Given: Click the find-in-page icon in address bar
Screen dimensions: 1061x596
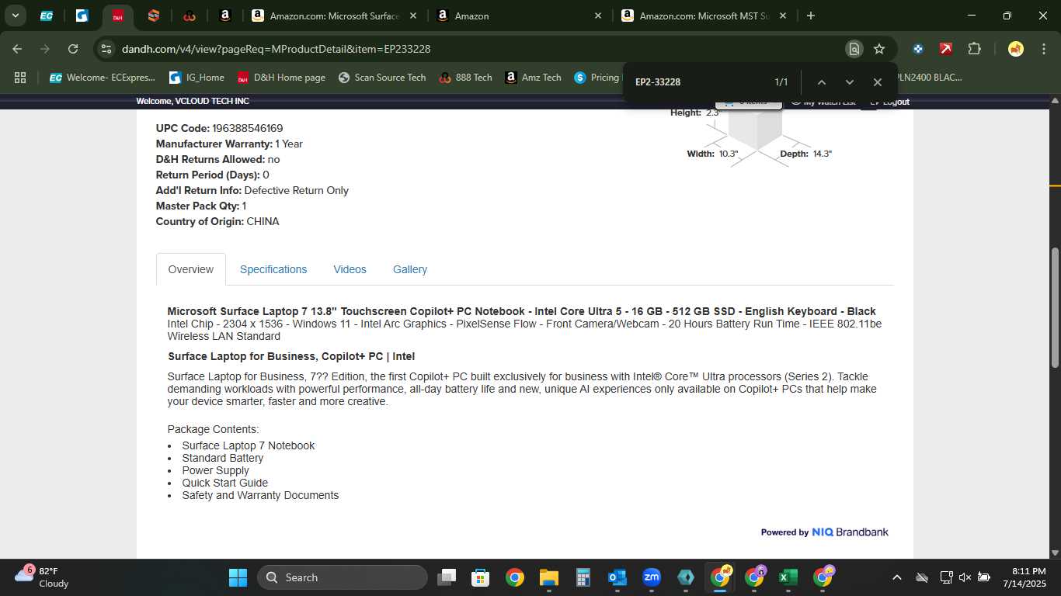Looking at the screenshot, I should pos(854,49).
